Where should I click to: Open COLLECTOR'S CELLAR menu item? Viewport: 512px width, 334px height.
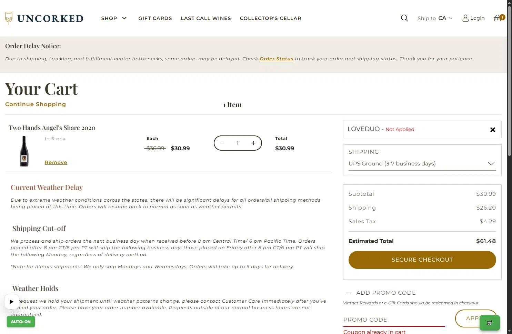point(271,18)
